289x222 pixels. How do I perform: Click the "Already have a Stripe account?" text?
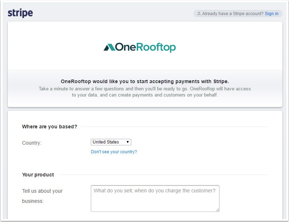233,14
